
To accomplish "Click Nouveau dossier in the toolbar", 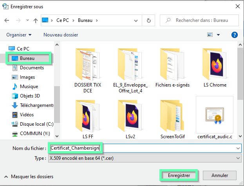I will point(61,35).
